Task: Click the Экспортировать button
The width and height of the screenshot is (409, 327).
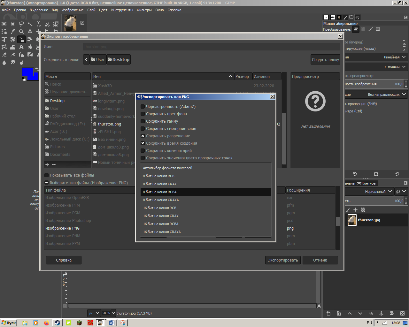Action: coord(283,260)
